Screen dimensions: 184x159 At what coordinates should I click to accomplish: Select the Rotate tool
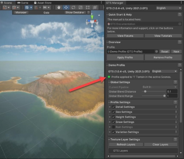pyautogui.click(x=73, y=7)
